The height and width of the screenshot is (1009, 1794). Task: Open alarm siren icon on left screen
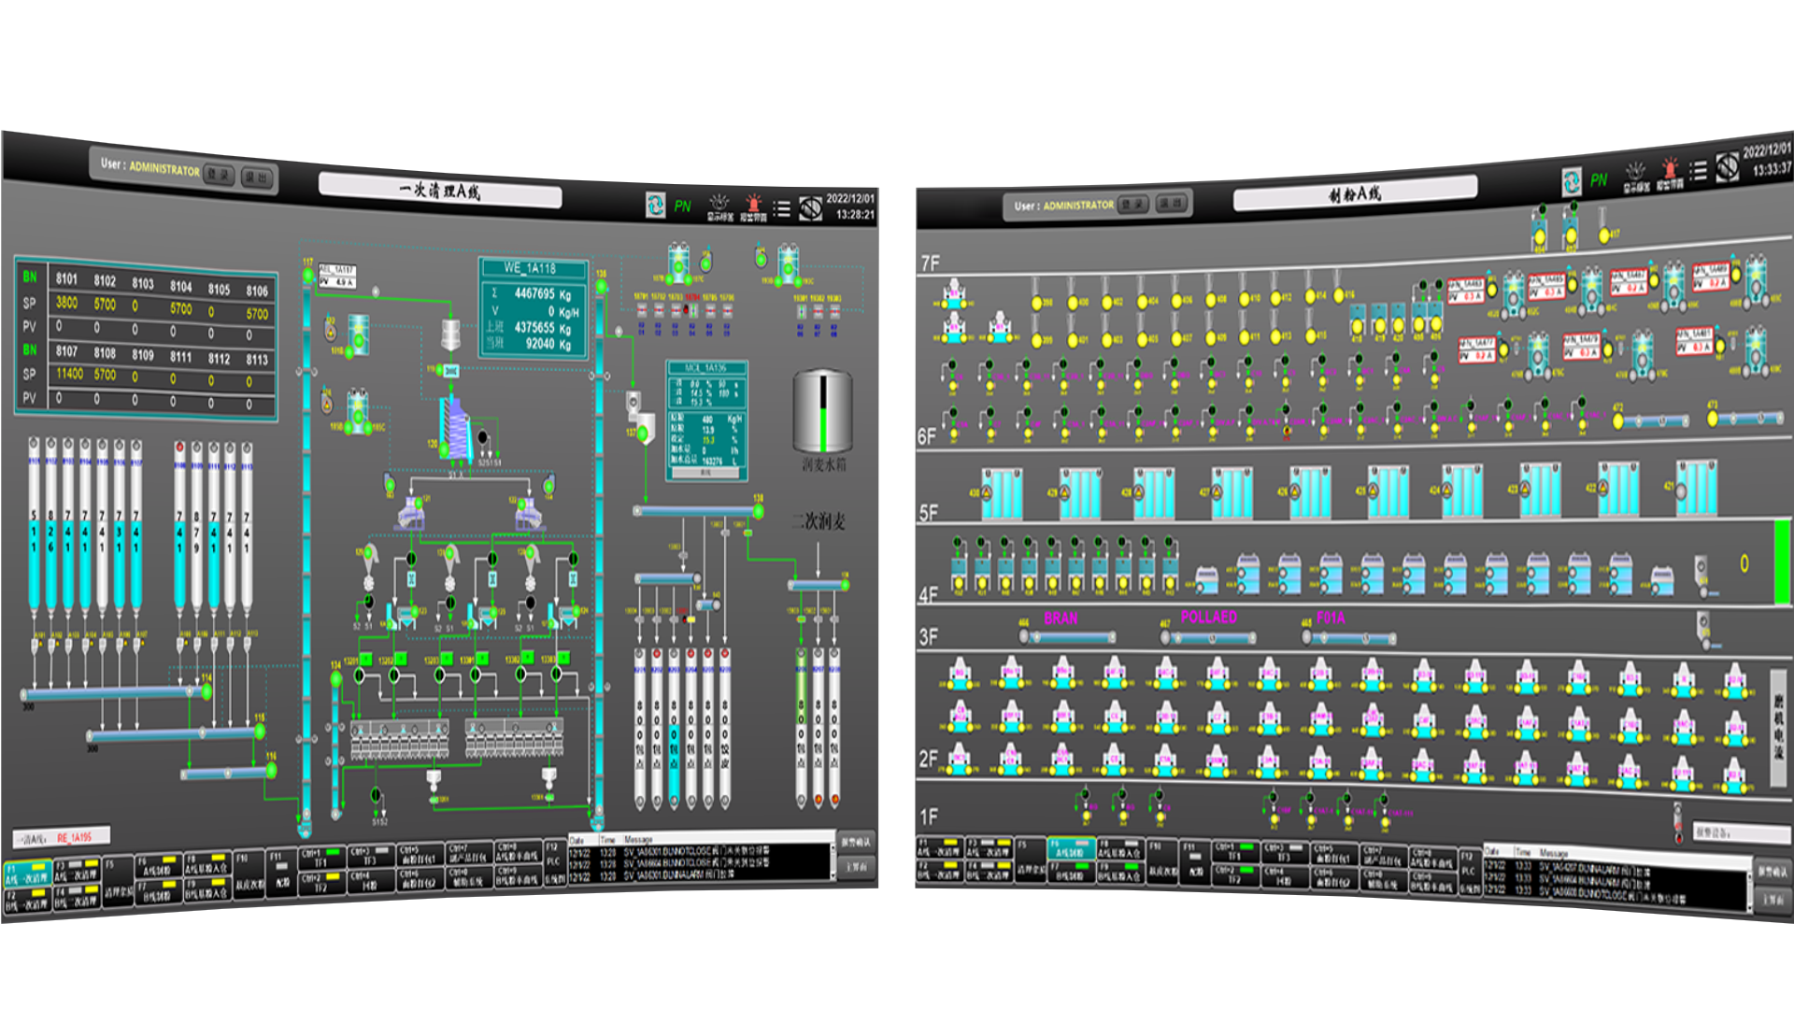(x=753, y=205)
